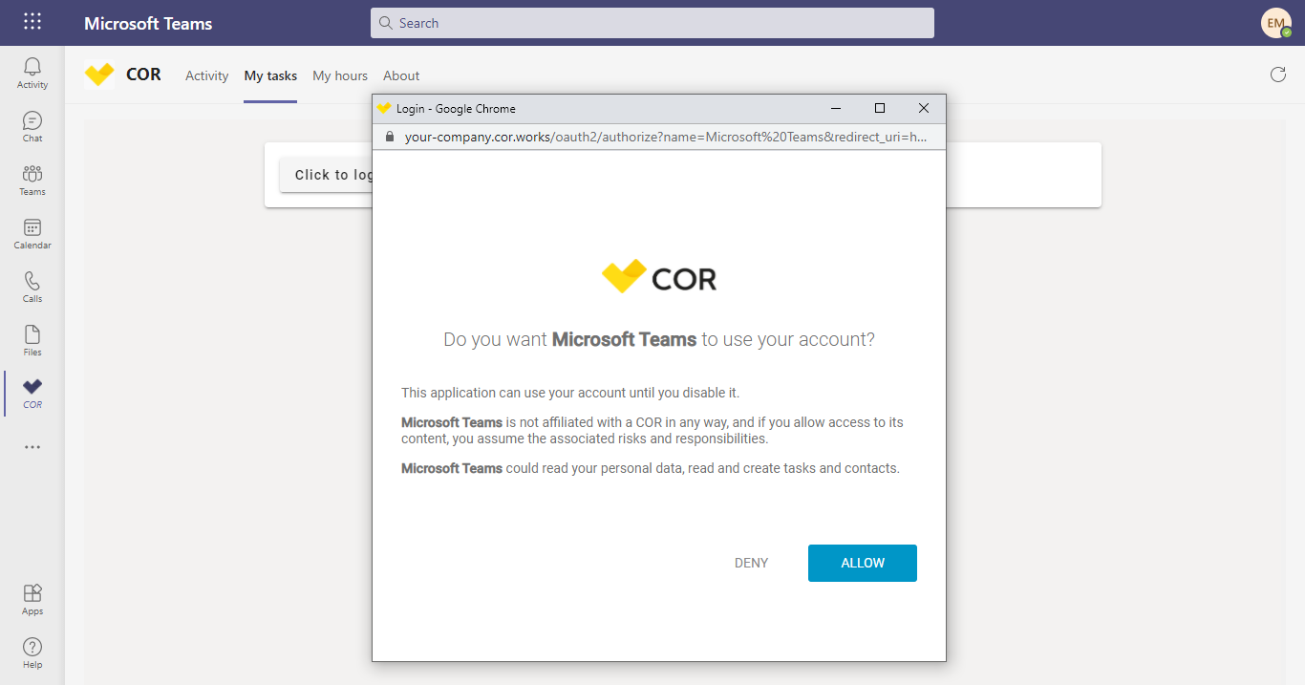This screenshot has width=1305, height=685.
Task: Switch to the Activity tab in COR
Action: coord(207,75)
